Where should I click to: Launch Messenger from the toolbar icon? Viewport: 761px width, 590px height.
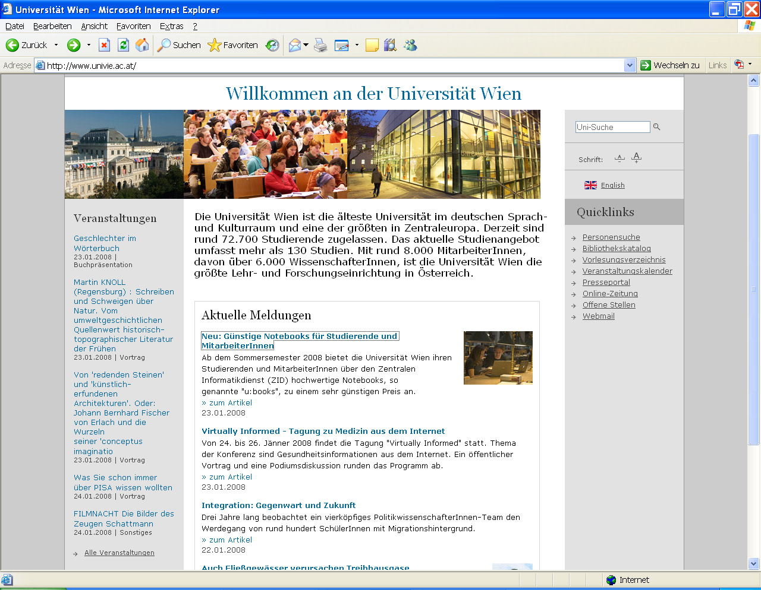point(410,45)
